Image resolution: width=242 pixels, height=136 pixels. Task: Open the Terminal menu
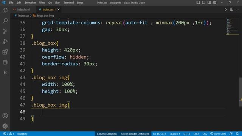[69, 3]
